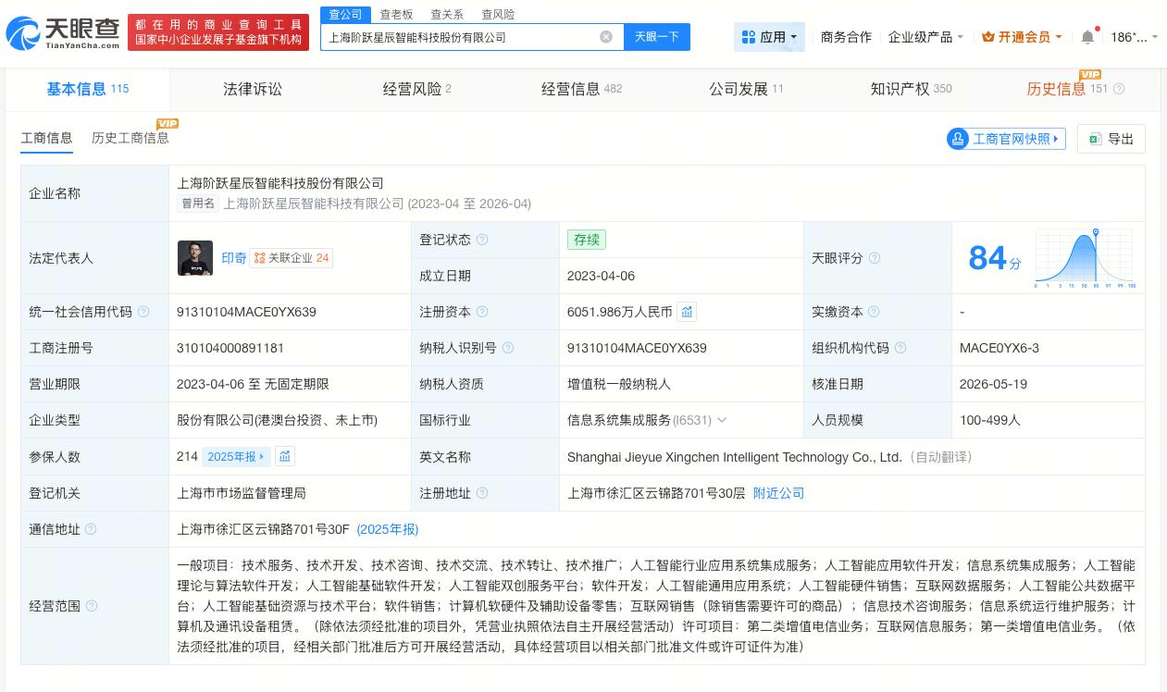Image resolution: width=1167 pixels, height=692 pixels.
Task: Open the 2025年报 insured count dropdown
Action: pos(236,456)
